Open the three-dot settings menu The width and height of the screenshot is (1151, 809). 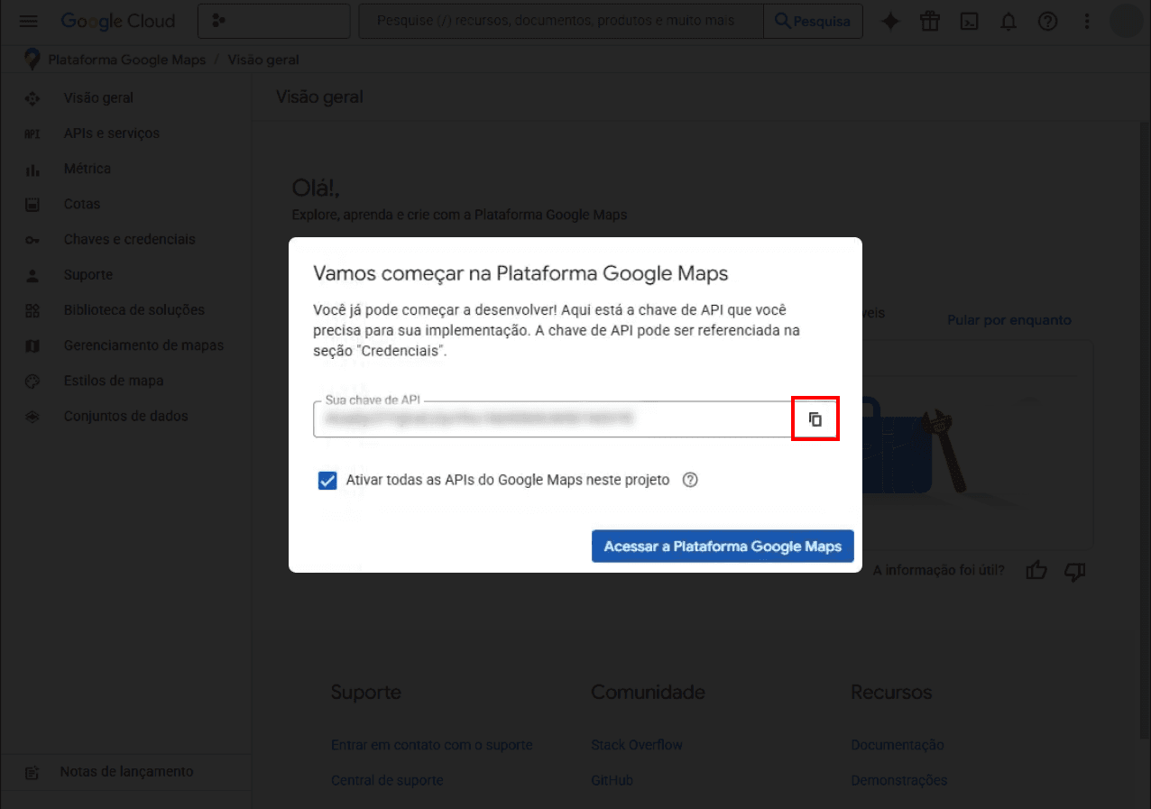(1087, 22)
